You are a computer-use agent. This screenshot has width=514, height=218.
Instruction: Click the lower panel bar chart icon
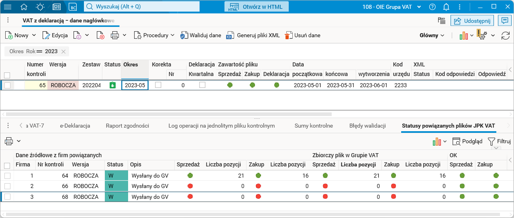(x=437, y=141)
